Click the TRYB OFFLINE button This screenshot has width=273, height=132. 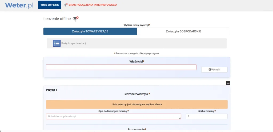[x=50, y=5]
